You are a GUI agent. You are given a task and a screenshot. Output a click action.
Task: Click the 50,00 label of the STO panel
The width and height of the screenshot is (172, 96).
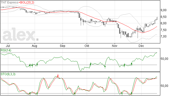coord(164,86)
